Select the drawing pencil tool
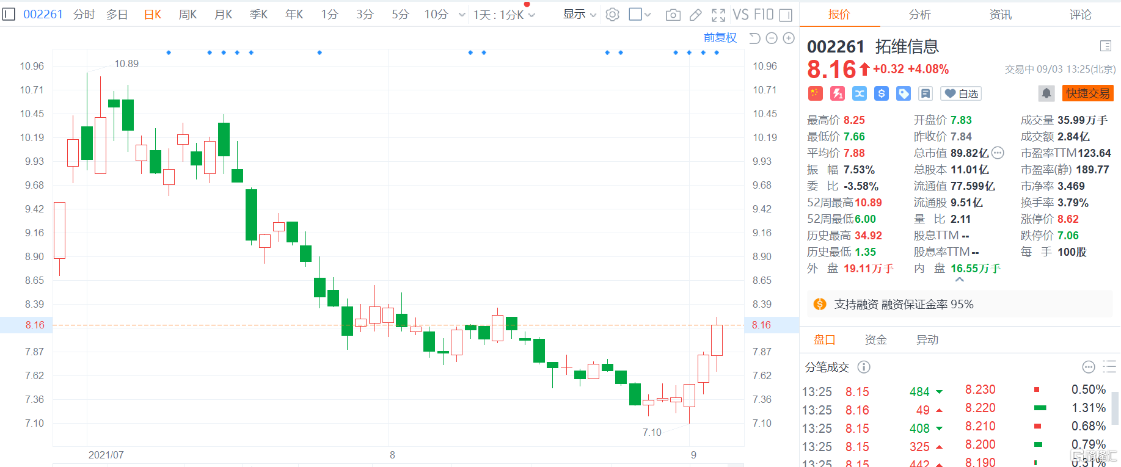The width and height of the screenshot is (1121, 467). click(x=696, y=15)
